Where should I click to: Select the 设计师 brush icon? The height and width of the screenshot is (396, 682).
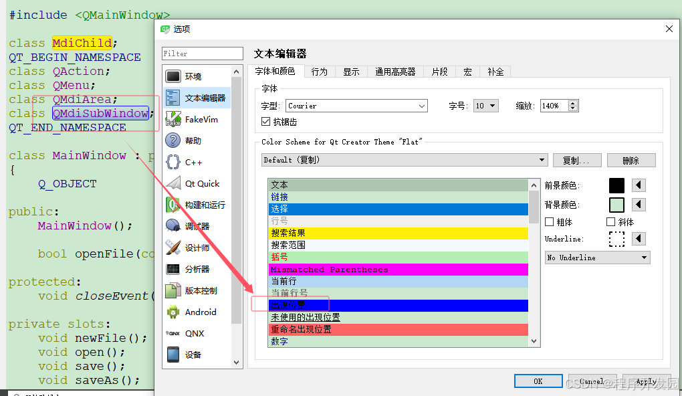[x=173, y=248]
